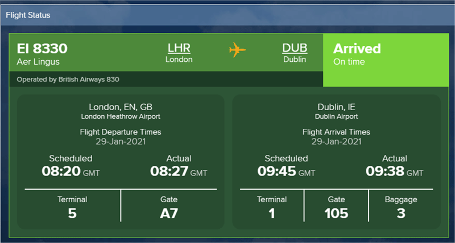Click arrival Gate 105 value
The height and width of the screenshot is (243, 455).
pos(336,213)
